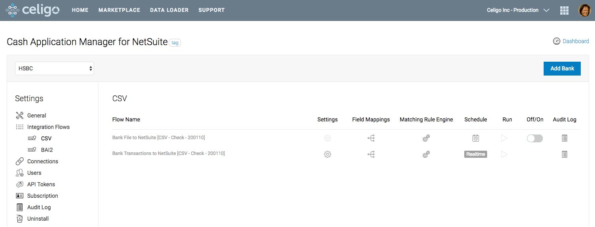Open the user profile avatar
This screenshot has width=595, height=227.
584,10
